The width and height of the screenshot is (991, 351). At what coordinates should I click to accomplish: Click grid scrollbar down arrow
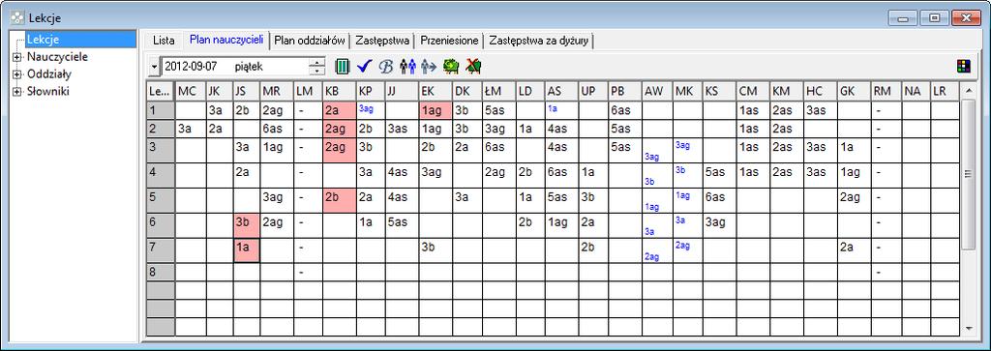coord(968,328)
